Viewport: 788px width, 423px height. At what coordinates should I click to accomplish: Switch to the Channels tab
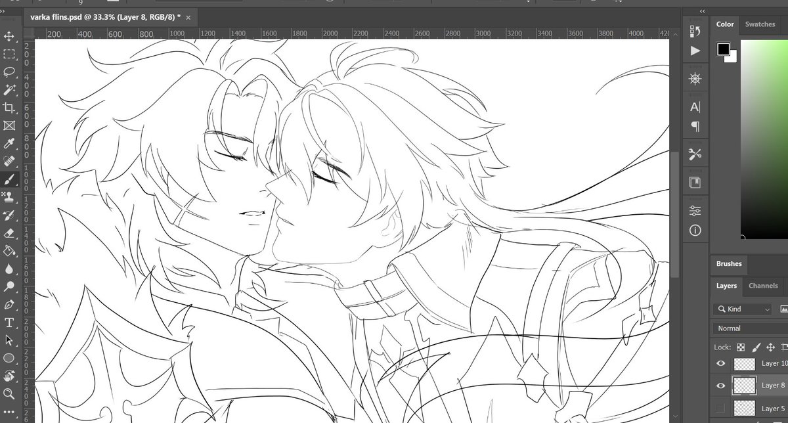tap(763, 286)
